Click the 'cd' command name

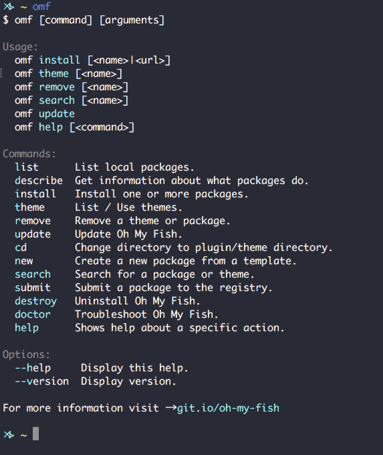(x=21, y=248)
